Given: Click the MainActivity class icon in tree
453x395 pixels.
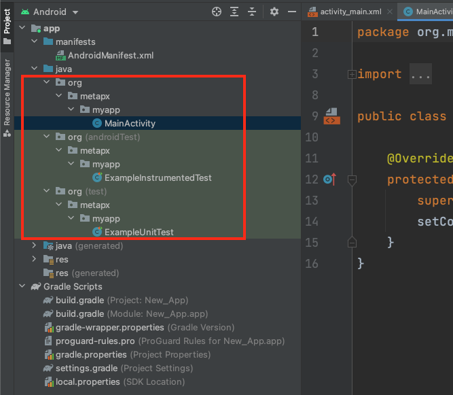Looking at the screenshot, I should pos(97,123).
